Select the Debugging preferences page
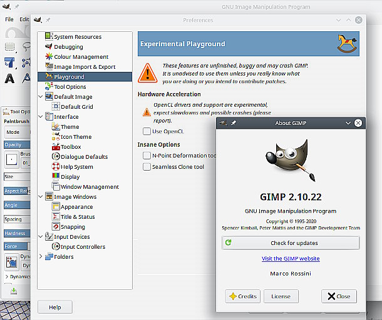Viewport: 382px width, 320px height. tap(85, 47)
